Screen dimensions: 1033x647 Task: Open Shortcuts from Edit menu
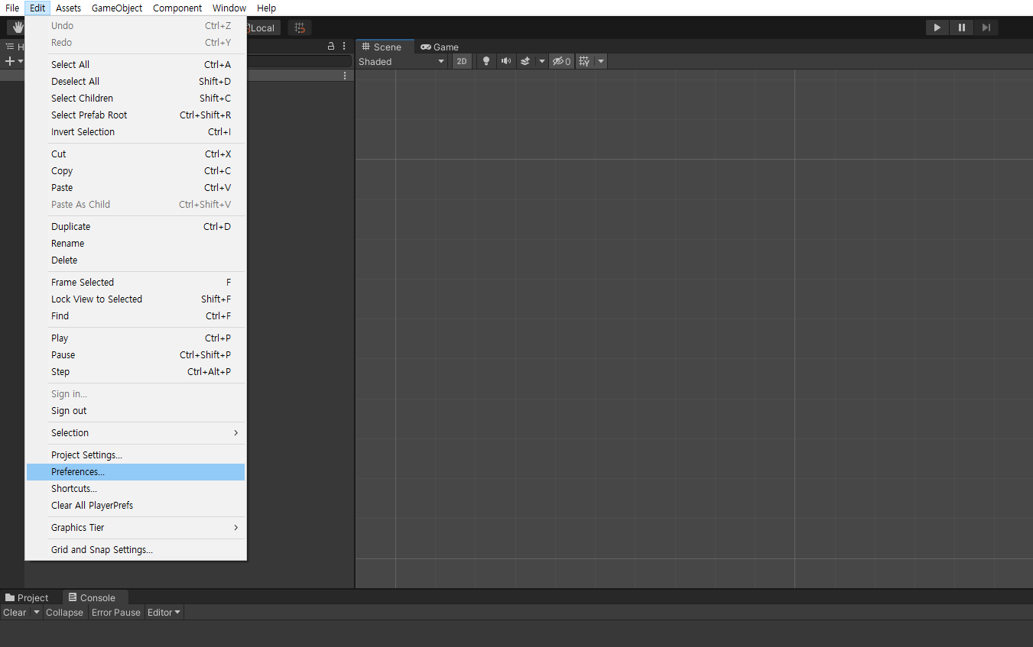coord(135,488)
